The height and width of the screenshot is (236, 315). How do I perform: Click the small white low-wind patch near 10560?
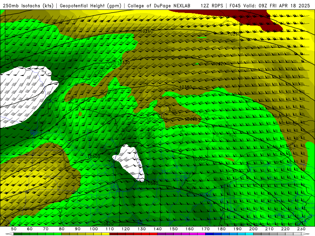(131, 162)
